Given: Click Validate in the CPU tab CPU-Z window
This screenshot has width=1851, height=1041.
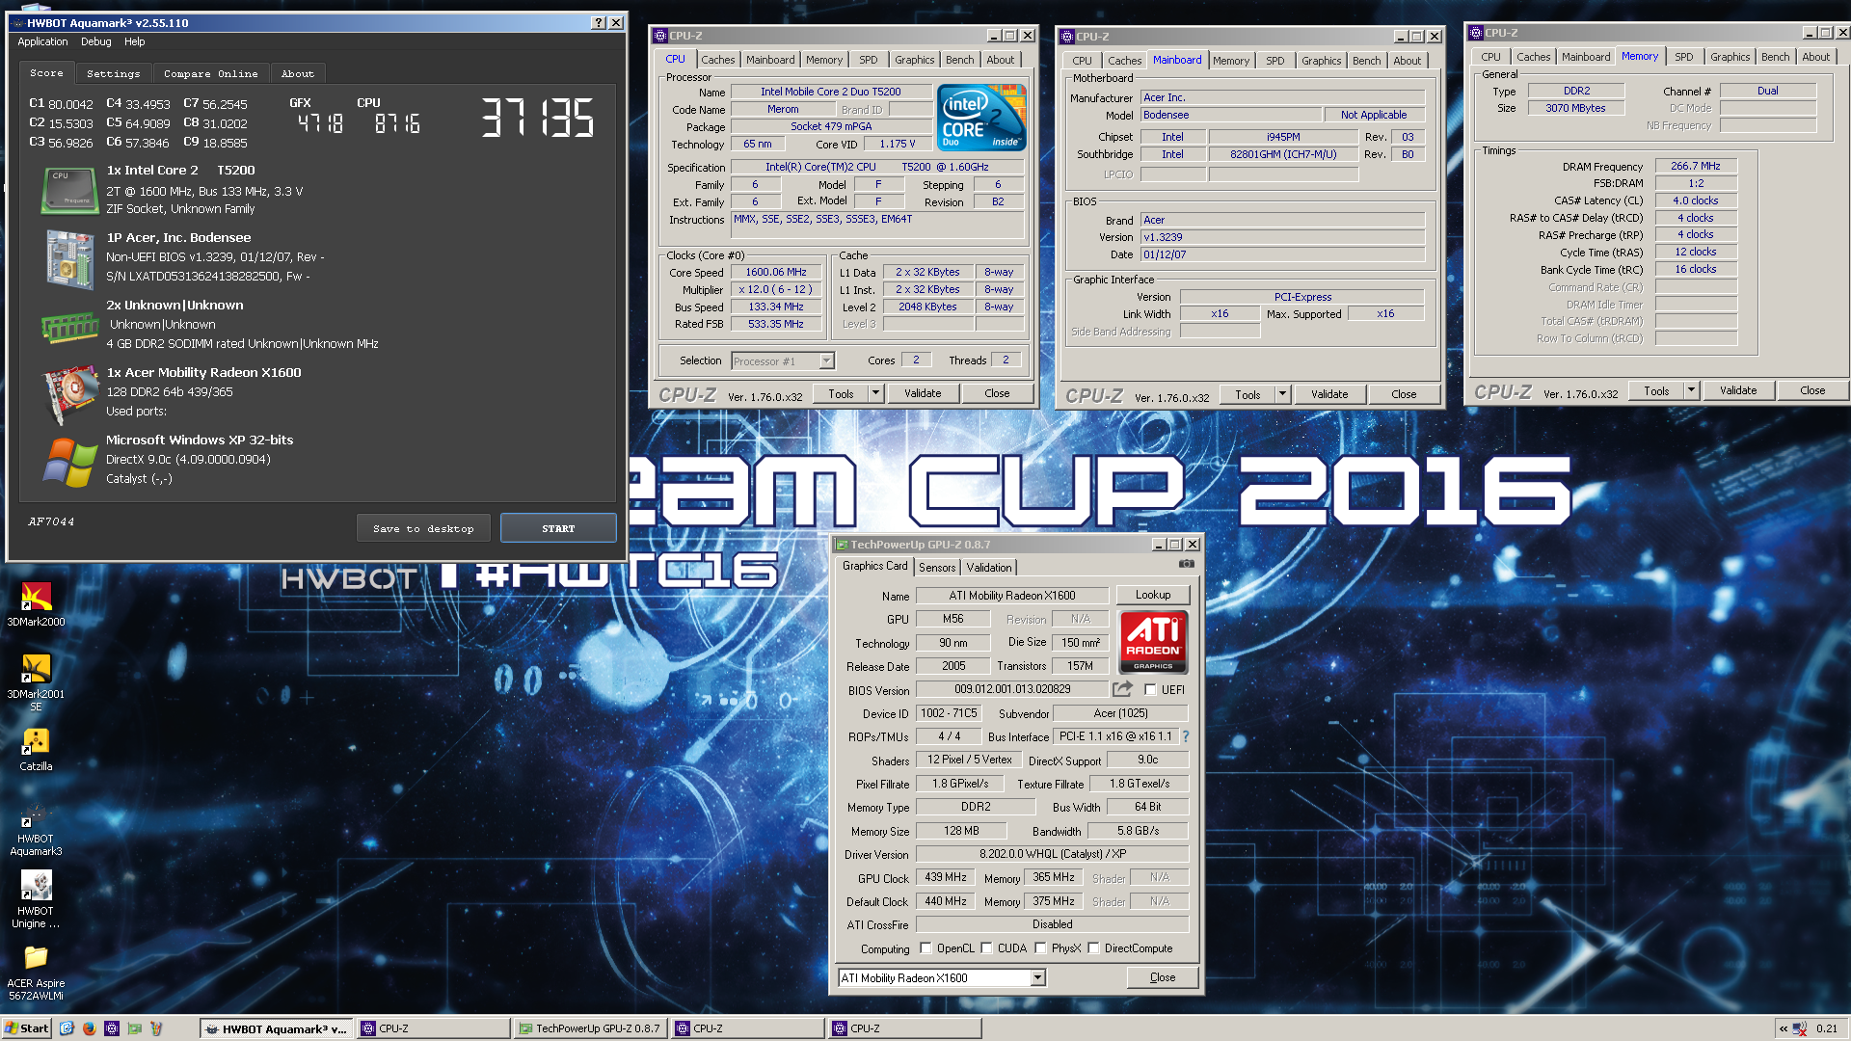Looking at the screenshot, I should [x=923, y=393].
